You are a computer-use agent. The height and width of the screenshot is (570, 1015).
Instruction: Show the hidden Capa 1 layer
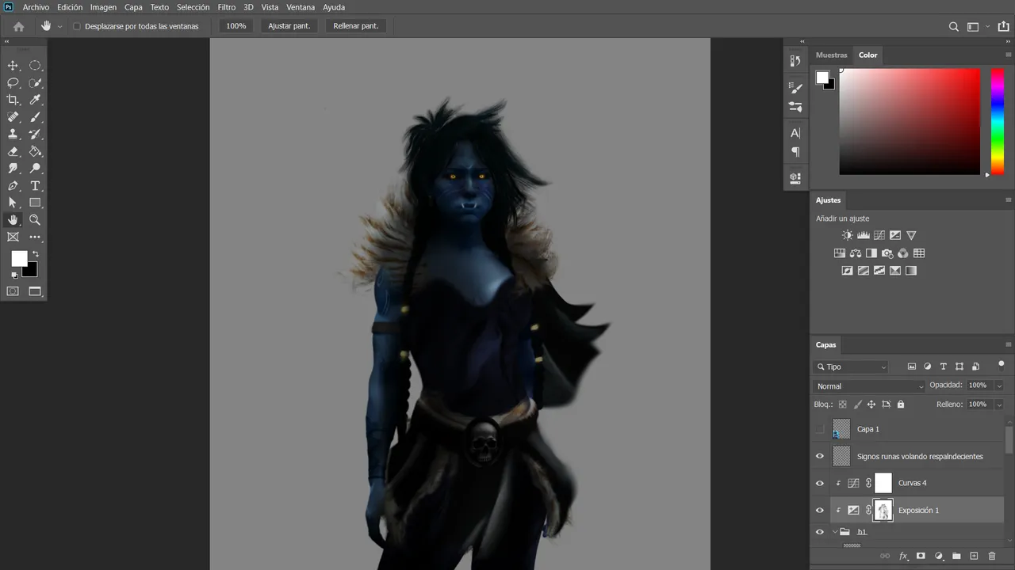820,429
